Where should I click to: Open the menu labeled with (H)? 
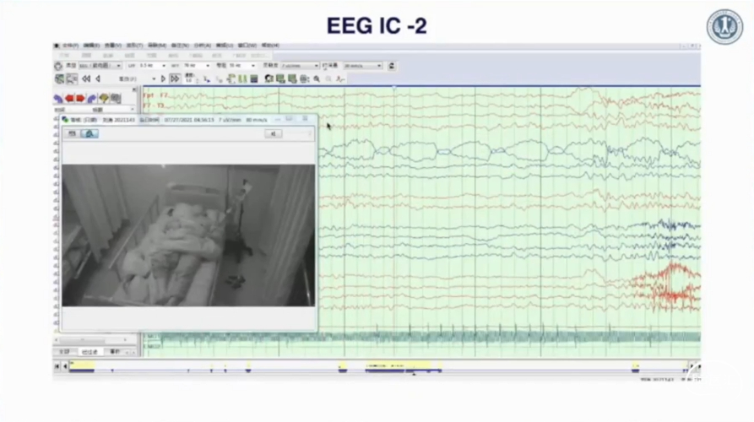pyautogui.click(x=270, y=46)
